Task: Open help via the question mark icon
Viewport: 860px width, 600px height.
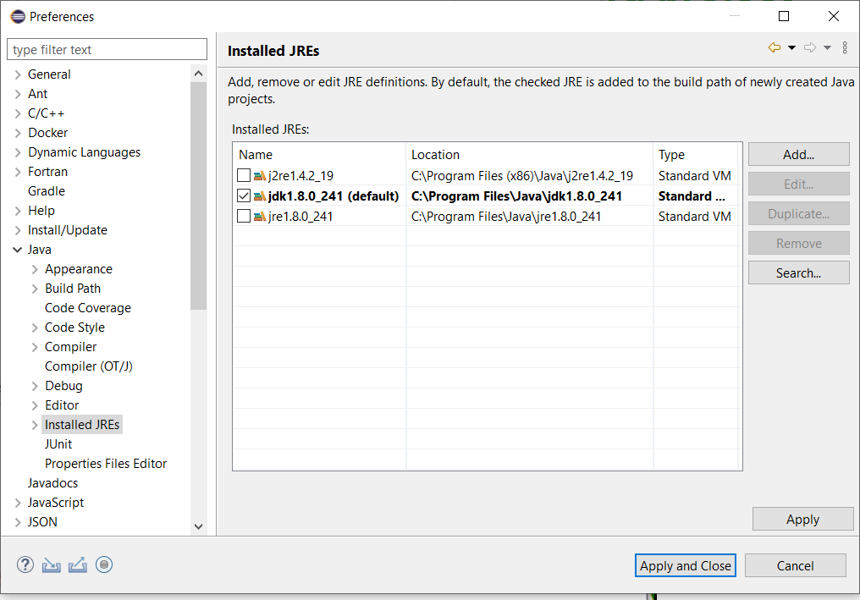Action: click(25, 564)
